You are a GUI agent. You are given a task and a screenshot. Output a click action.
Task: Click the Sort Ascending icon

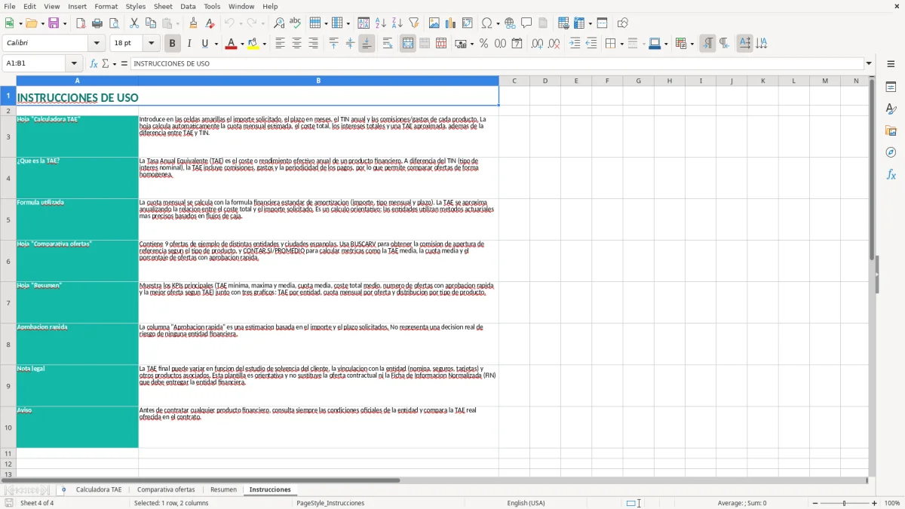click(x=381, y=23)
